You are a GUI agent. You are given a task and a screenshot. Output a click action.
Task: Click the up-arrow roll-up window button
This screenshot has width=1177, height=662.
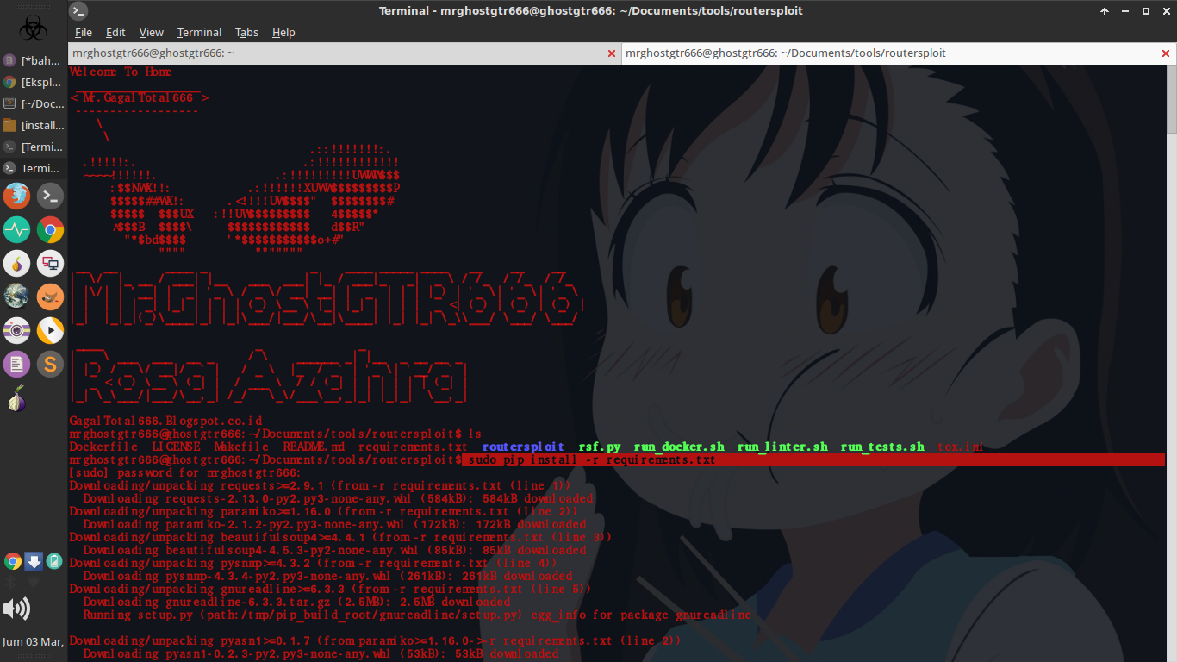click(1105, 11)
